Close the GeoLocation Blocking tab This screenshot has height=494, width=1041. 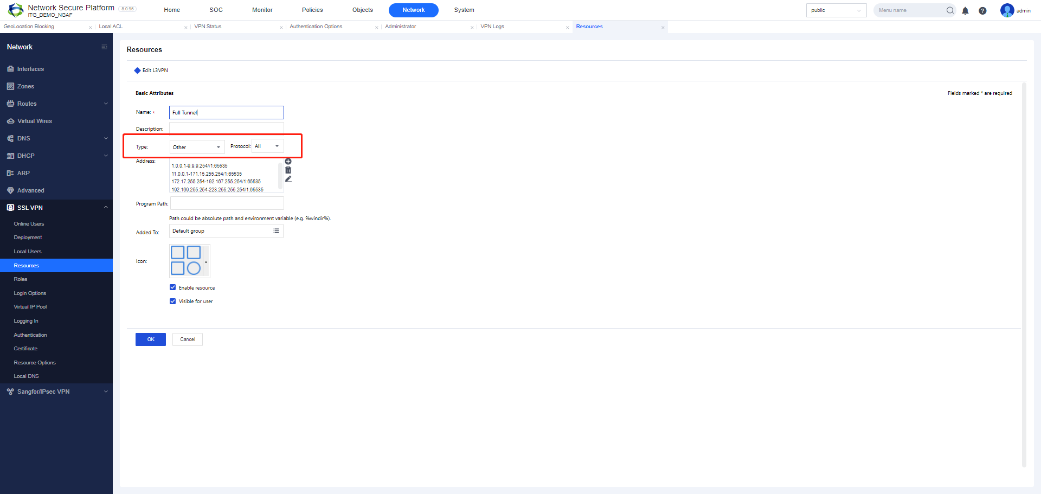tap(90, 28)
